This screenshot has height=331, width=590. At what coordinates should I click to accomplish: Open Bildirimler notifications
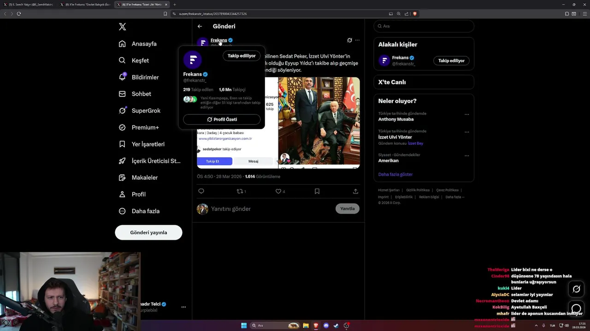point(139,77)
